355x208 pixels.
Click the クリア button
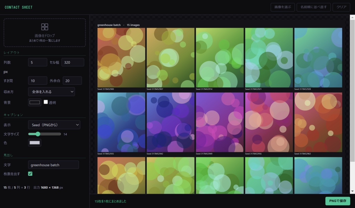pyautogui.click(x=341, y=7)
